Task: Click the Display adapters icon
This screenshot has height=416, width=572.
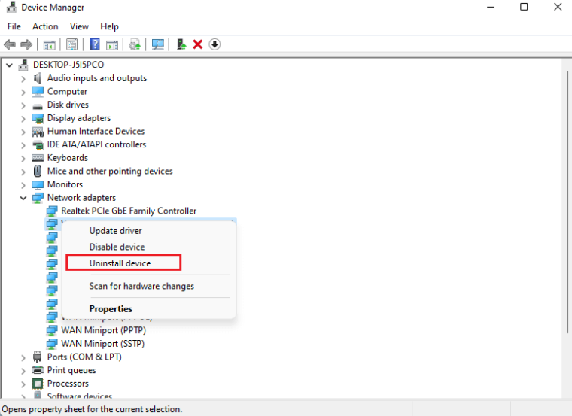Action: pyautogui.click(x=38, y=118)
